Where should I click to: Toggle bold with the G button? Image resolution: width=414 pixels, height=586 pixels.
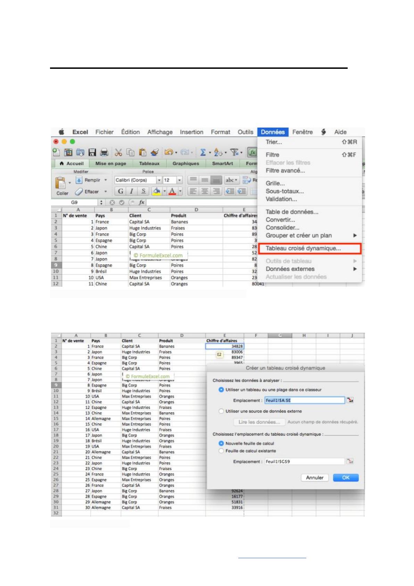120,191
